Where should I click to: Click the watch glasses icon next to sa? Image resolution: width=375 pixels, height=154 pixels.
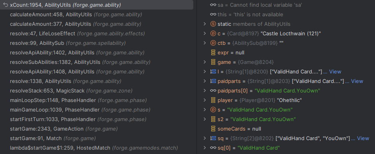[x=213, y=5]
